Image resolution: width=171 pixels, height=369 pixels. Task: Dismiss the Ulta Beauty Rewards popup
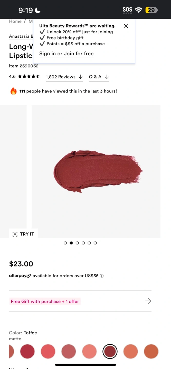[126, 26]
